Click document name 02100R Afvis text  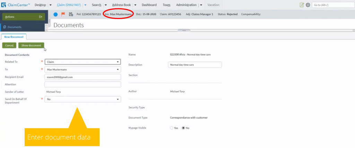tap(190, 54)
